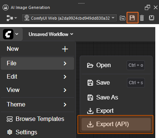Click Browse Templates menu entry
Image resolution: width=159 pixels, height=138 pixels.
[x=38, y=119]
